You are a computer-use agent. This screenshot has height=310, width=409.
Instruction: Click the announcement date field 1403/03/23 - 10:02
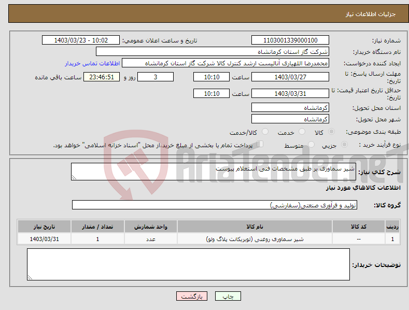point(81,40)
